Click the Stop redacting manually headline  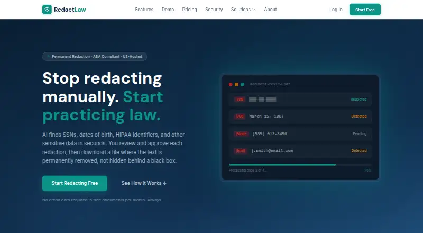(x=103, y=96)
